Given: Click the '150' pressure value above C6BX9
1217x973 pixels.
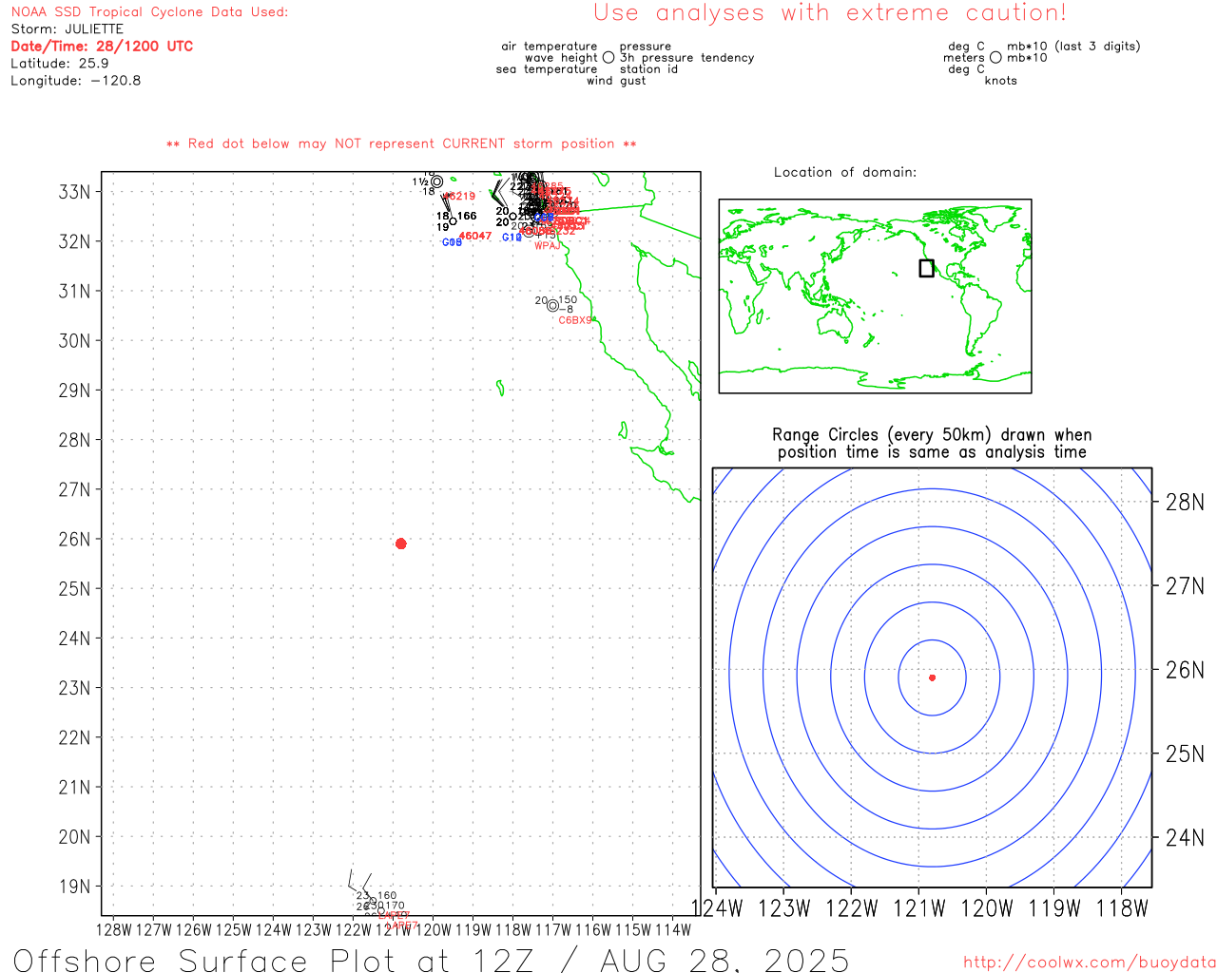Looking at the screenshot, I should pyautogui.click(x=568, y=299).
